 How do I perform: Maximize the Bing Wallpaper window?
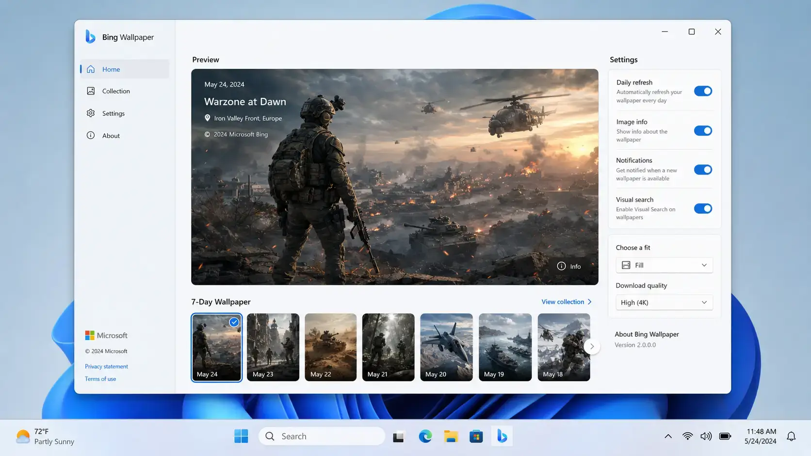coord(692,31)
